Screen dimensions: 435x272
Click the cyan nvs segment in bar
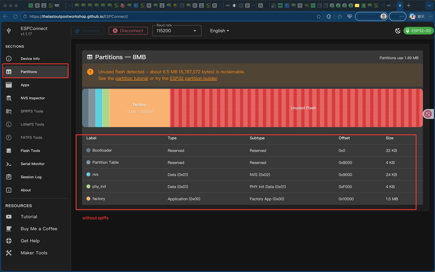(x=99, y=108)
